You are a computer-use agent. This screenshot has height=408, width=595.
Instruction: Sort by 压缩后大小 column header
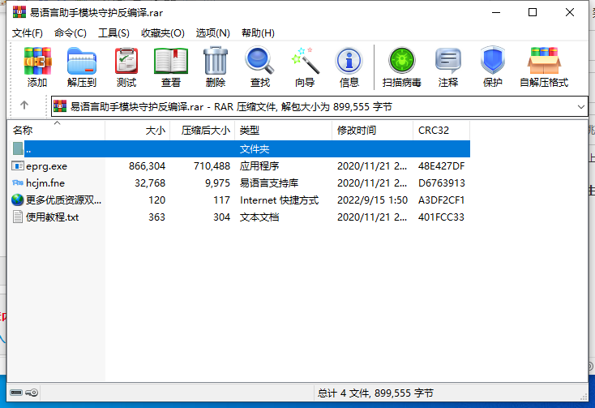203,131
